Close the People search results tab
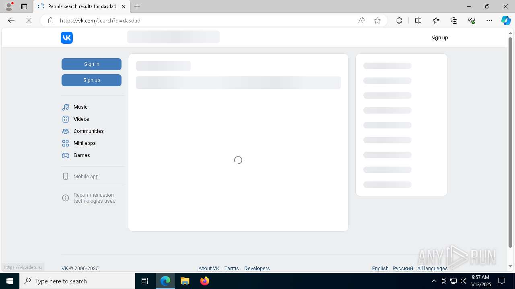 coord(124,6)
